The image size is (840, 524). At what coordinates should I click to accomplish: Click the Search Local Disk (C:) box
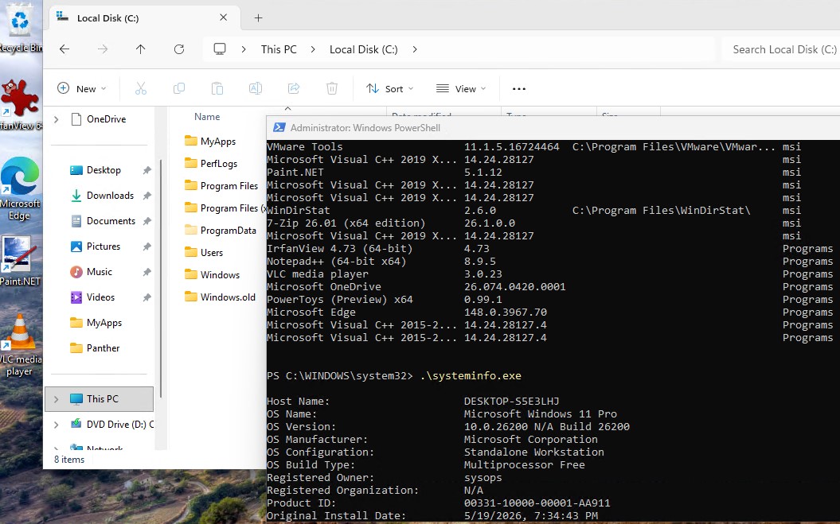[x=781, y=49]
